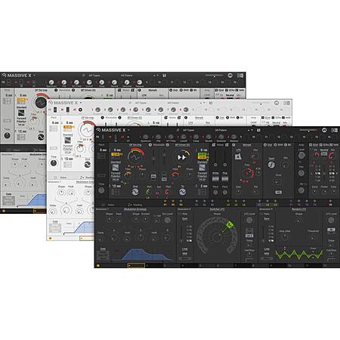Viewport: 340px width, 340px height.
Task: Click the Native Instruments logo in dark window
Action: tap(324, 130)
